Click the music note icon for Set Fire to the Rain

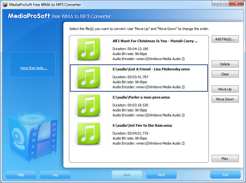pos(89,134)
